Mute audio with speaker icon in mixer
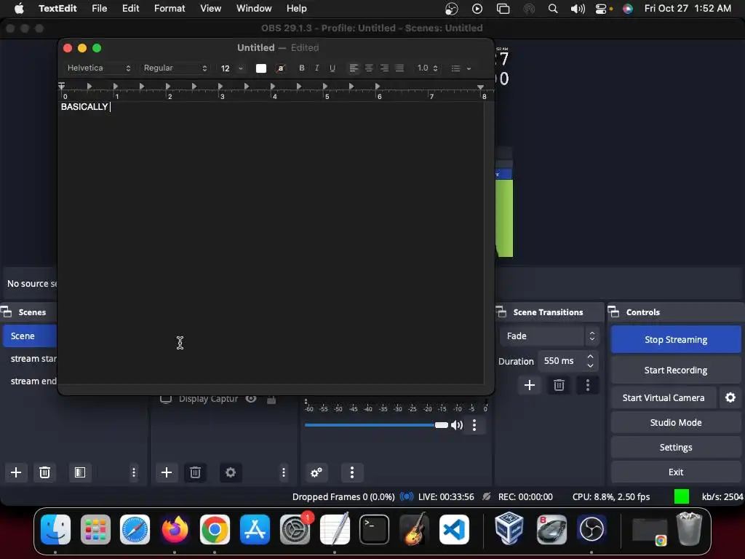The height and width of the screenshot is (559, 745). tap(457, 425)
